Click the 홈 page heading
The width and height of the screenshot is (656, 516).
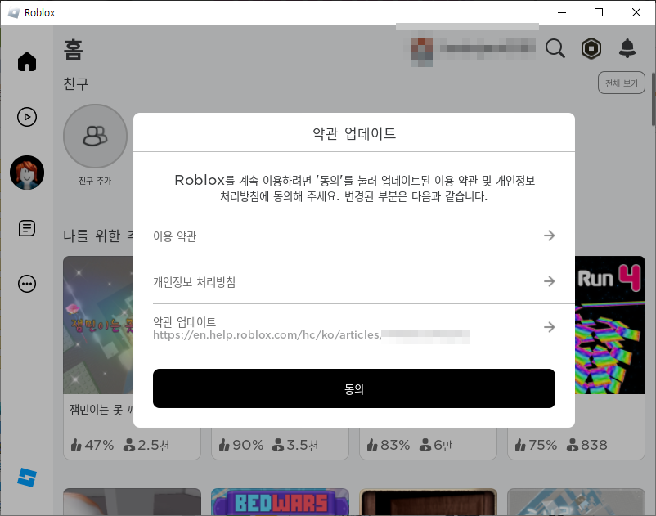tap(74, 49)
